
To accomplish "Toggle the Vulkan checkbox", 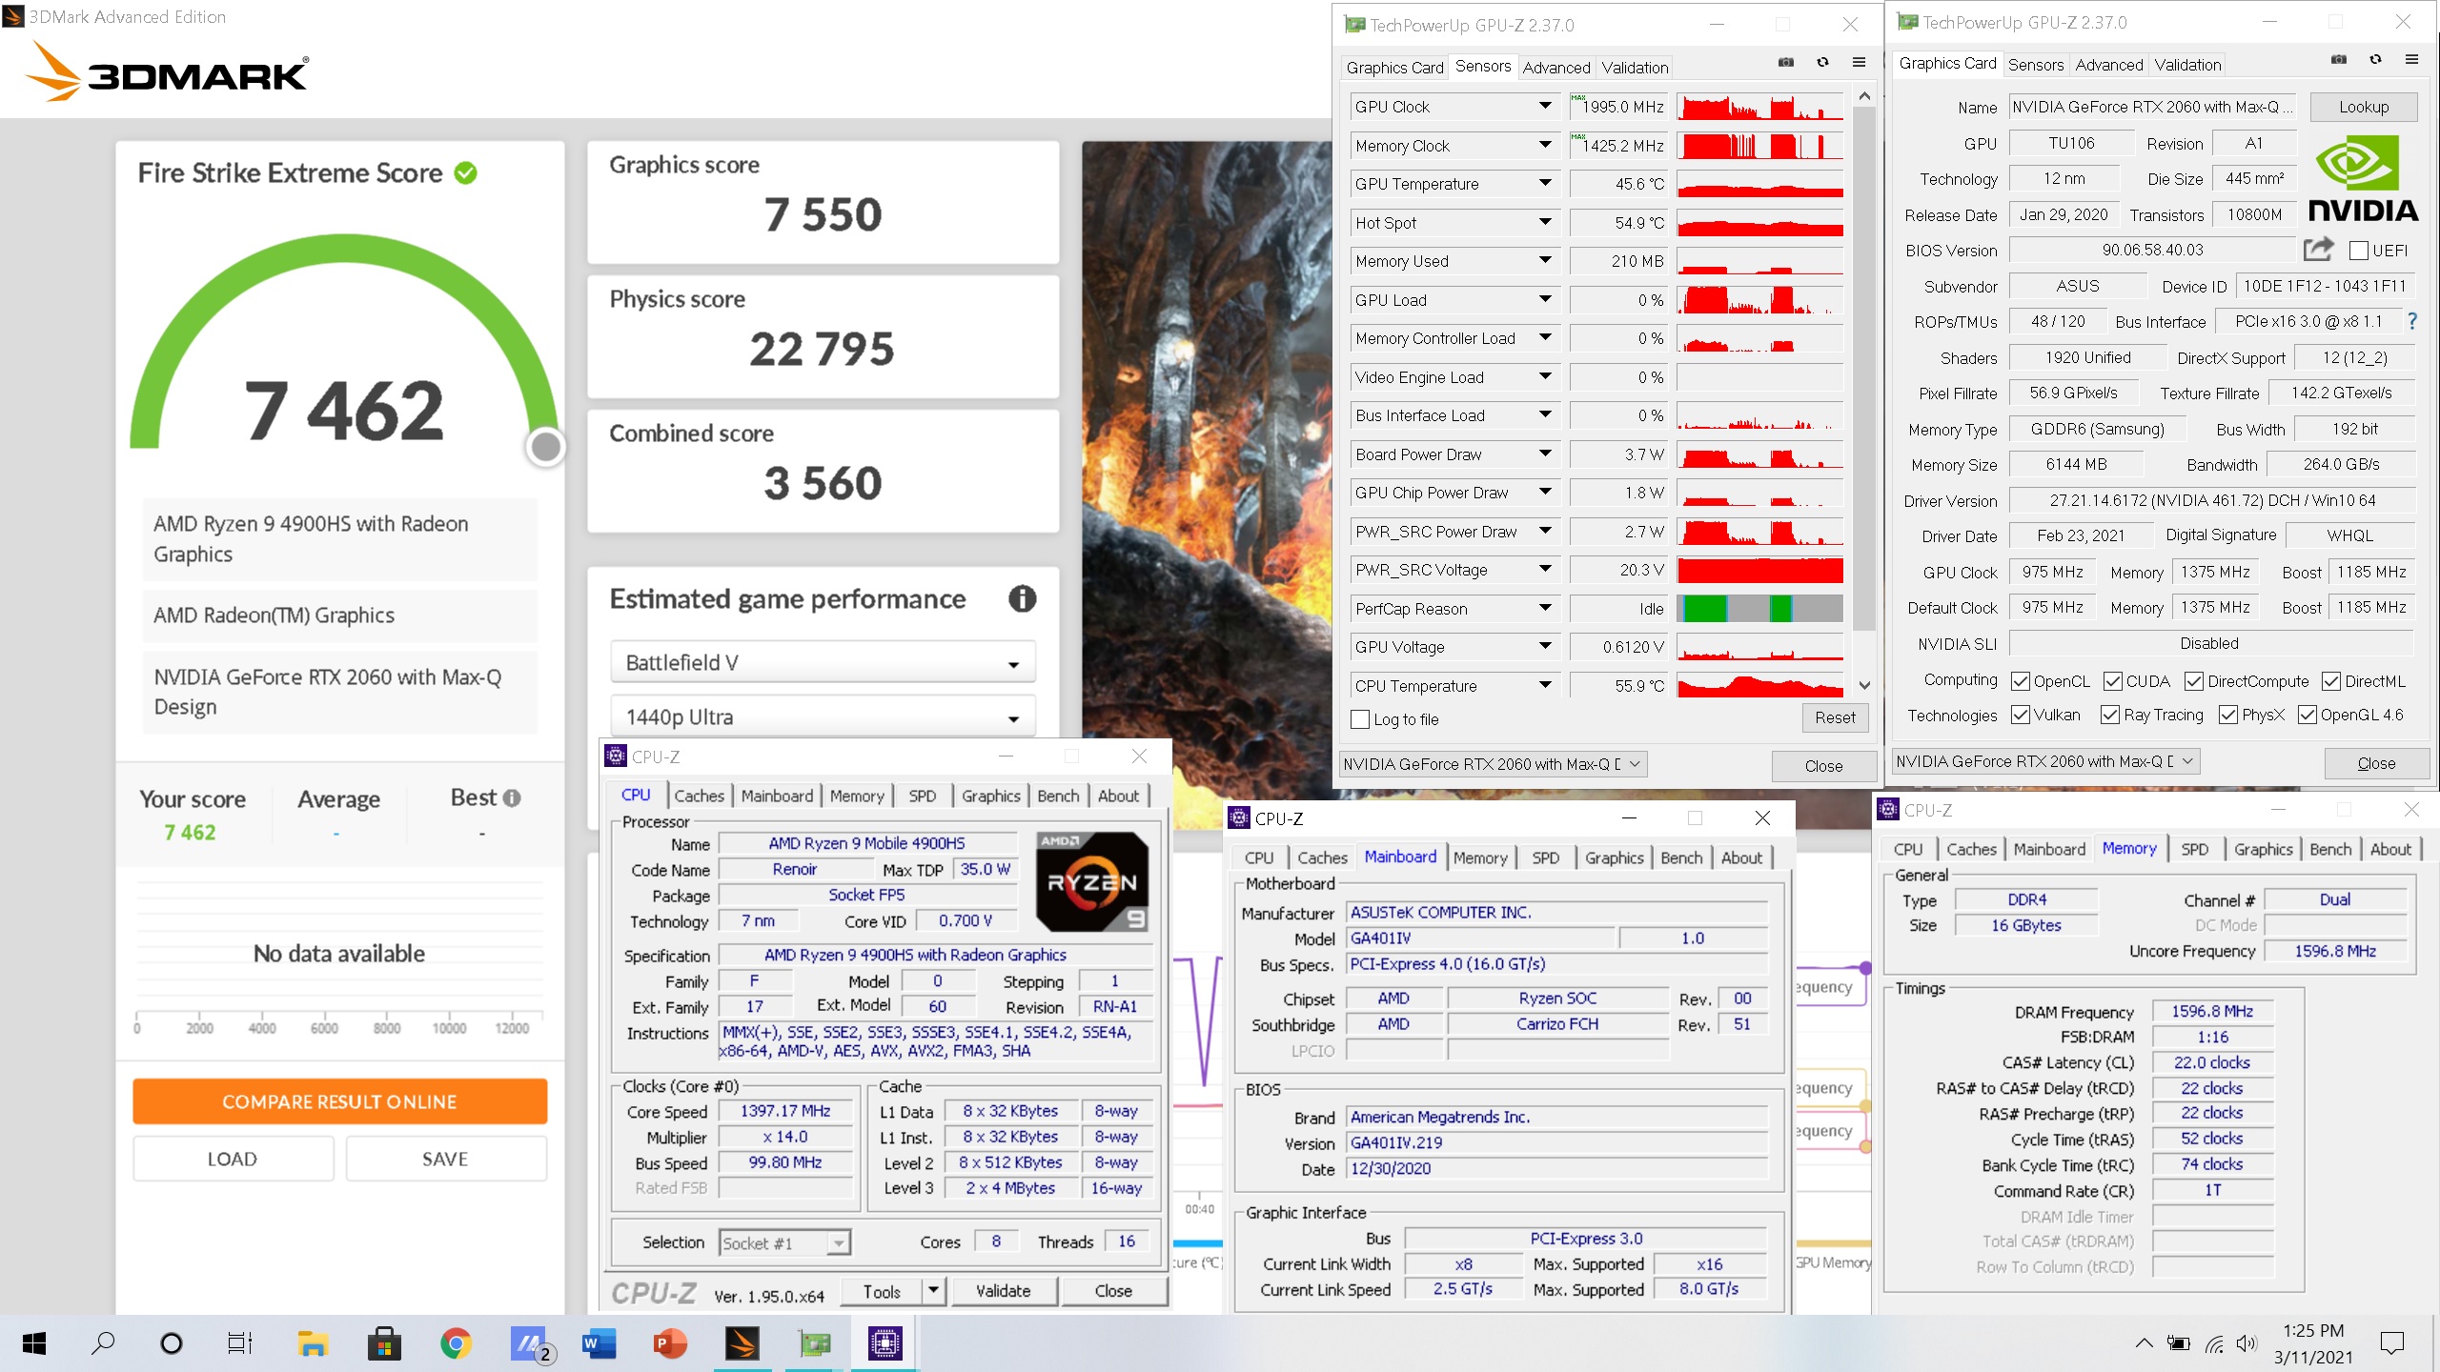I will [x=2020, y=715].
